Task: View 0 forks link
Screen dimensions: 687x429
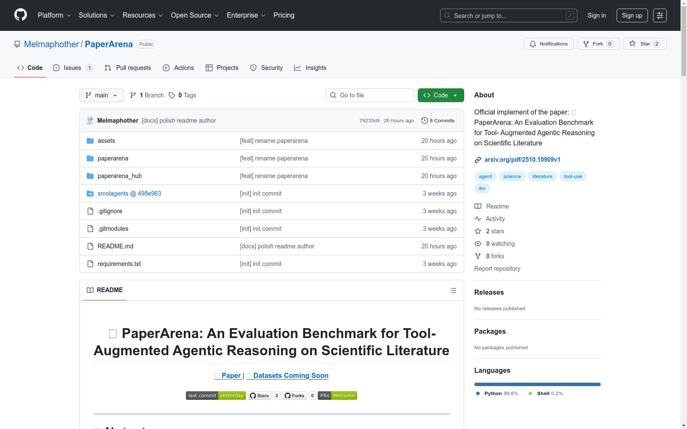Action: (x=489, y=256)
